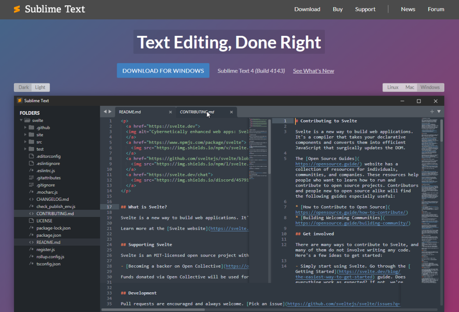
Task: Open the Download page
Action: coord(307,9)
